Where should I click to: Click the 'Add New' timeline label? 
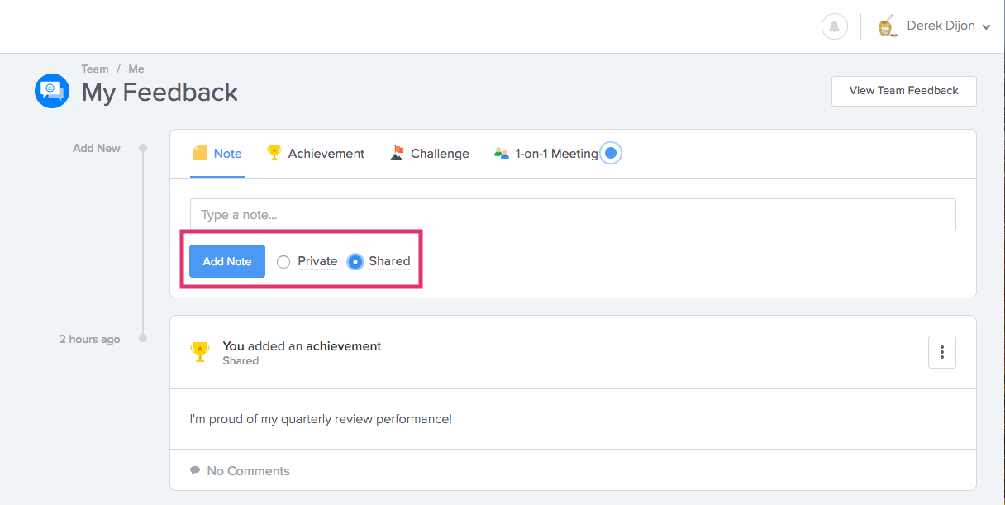(97, 148)
